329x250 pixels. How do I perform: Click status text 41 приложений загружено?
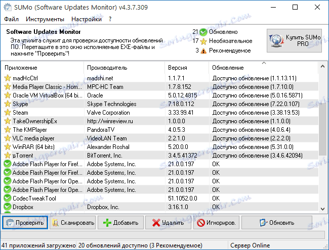[x=38, y=245]
